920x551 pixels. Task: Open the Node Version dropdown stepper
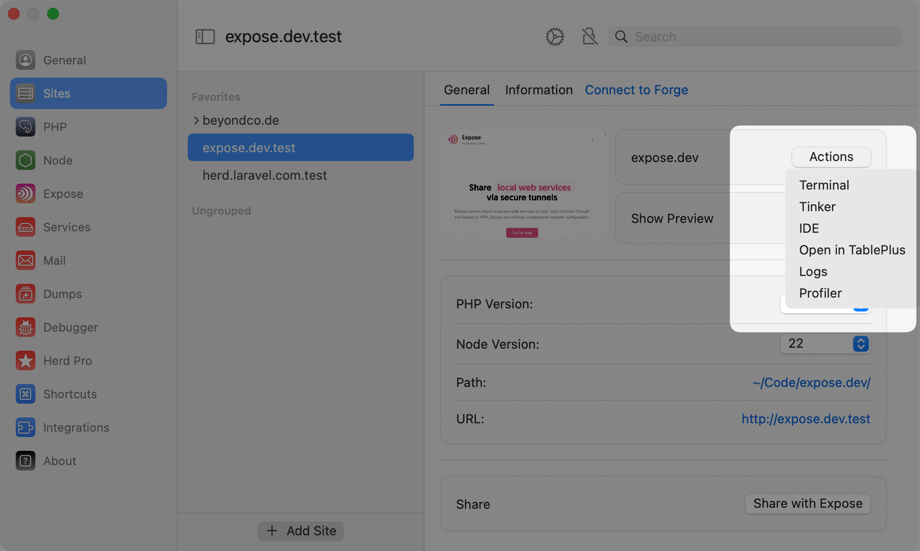861,344
